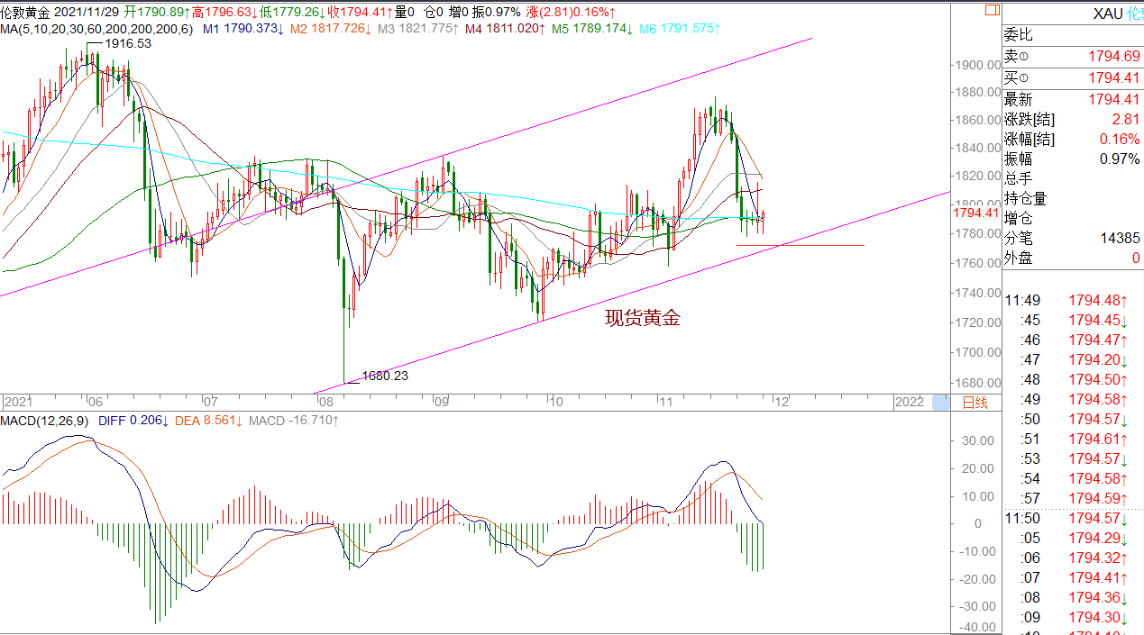The height and width of the screenshot is (635, 1144).
Task: Click the 涨幅[结] value 0.16%
Action: pos(1120,140)
